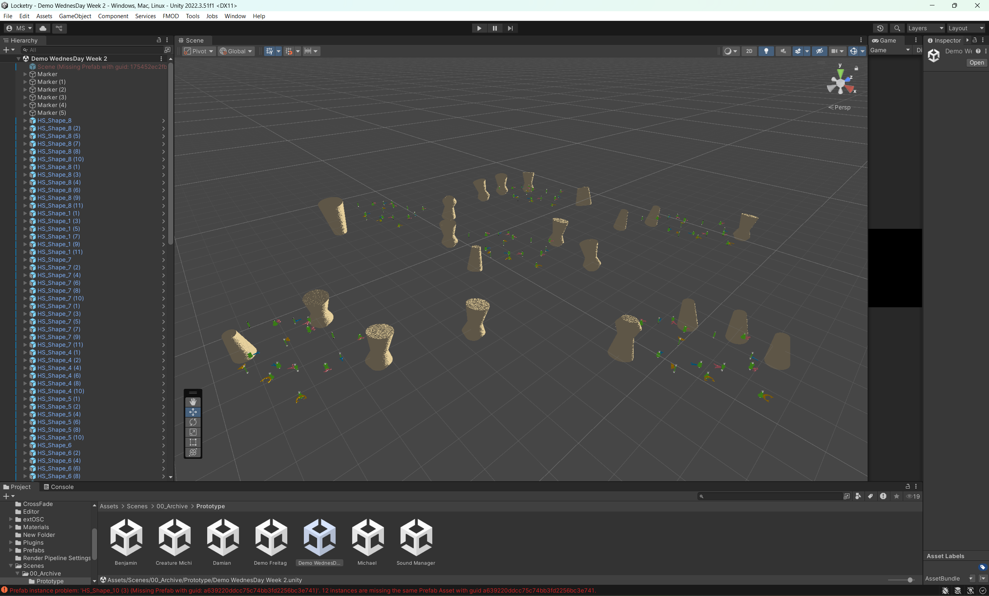Click the debug mode bug icon in status bar
Image resolution: width=989 pixels, height=596 pixels.
coord(945,590)
